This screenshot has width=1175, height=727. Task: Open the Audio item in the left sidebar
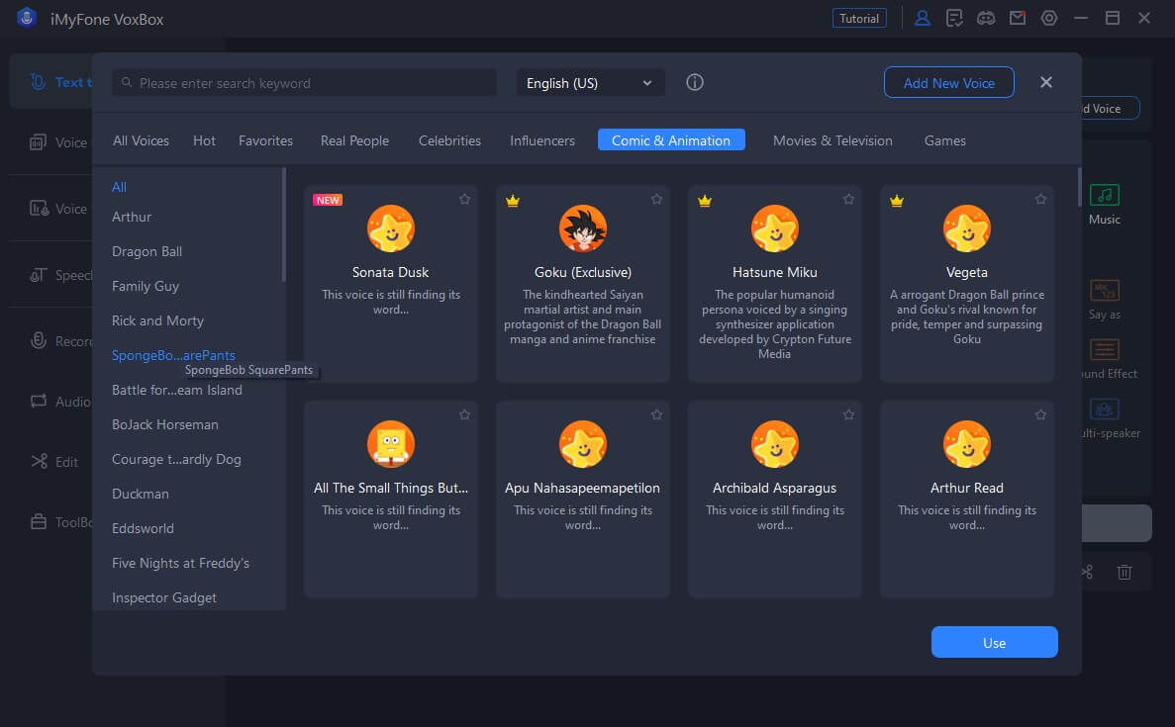tap(61, 402)
